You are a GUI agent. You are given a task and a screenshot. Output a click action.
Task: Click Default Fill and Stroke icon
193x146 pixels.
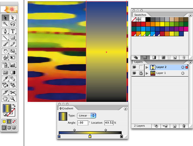5,115
